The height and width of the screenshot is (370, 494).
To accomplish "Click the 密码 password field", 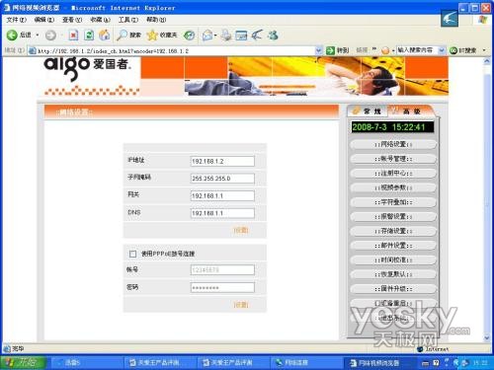I will click(222, 288).
